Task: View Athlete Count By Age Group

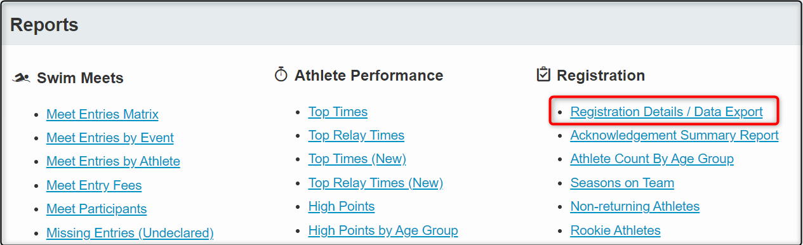Action: (652, 159)
